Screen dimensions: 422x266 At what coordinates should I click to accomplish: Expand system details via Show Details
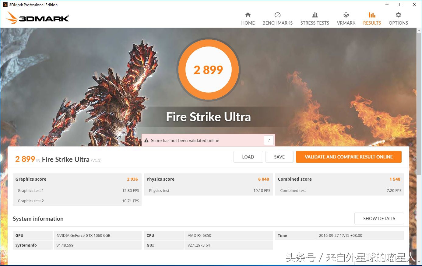[x=379, y=218]
